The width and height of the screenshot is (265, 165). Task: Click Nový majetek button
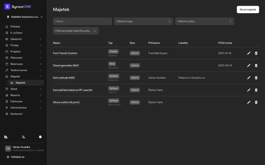point(248,9)
